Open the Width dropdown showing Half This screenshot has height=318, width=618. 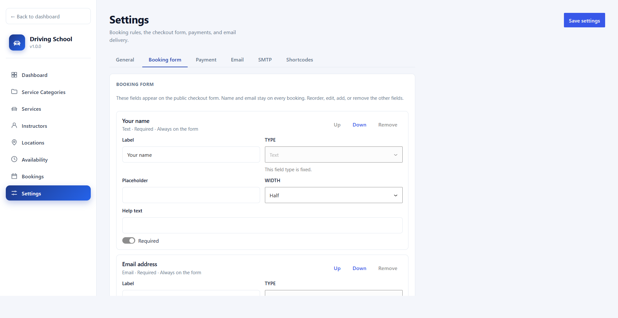(333, 195)
